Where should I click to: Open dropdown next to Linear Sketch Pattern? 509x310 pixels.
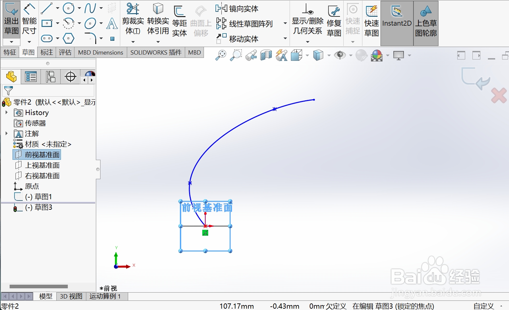[285, 23]
